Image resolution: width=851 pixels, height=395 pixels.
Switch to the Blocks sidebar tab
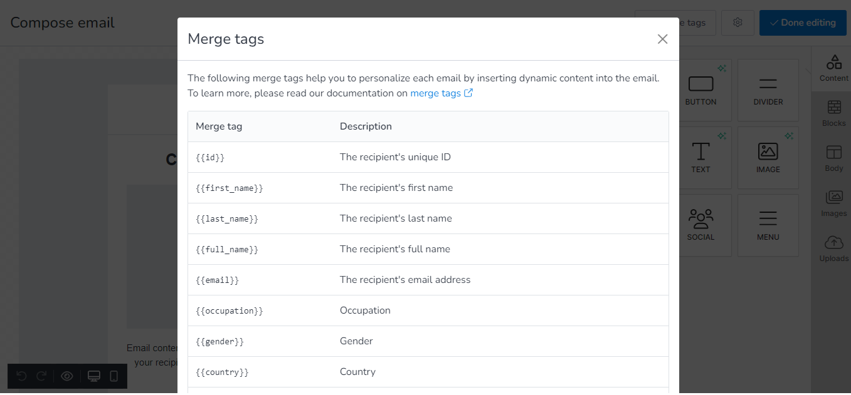833,114
